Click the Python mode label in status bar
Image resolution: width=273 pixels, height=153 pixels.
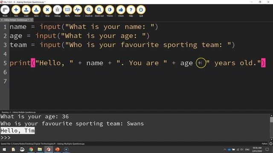coord(264,144)
